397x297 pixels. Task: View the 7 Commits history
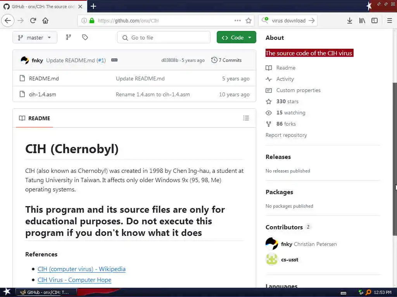pyautogui.click(x=226, y=60)
